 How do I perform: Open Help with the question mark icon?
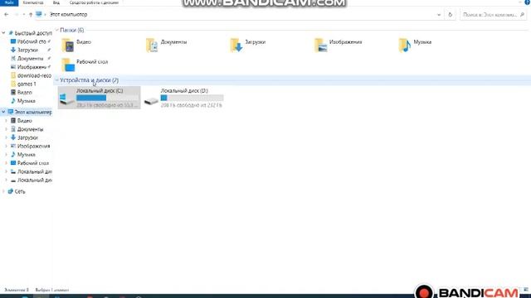click(x=528, y=2)
